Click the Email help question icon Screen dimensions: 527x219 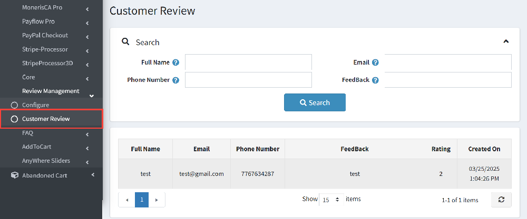click(x=375, y=62)
